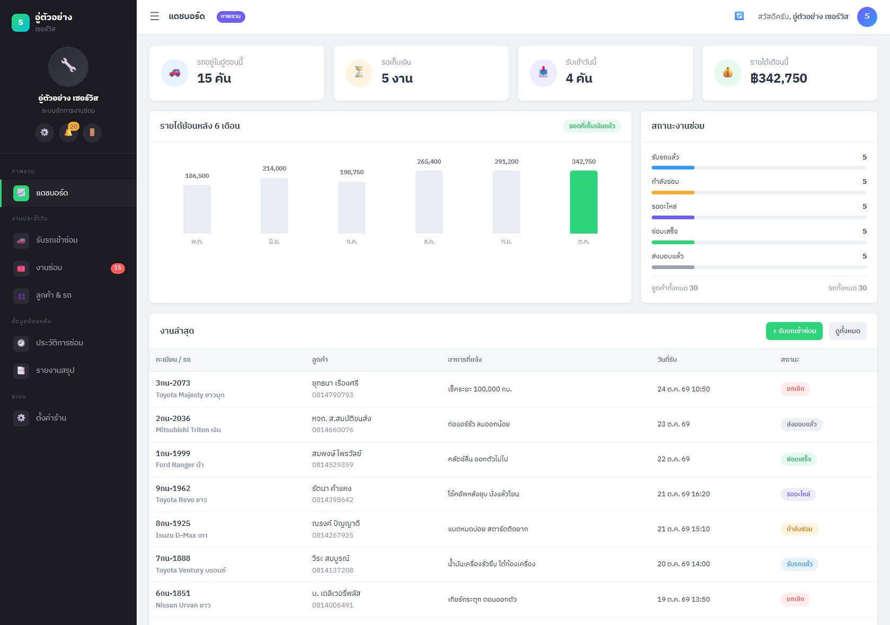
Task: Click the วันที่รับ column header
Action: 667,360
